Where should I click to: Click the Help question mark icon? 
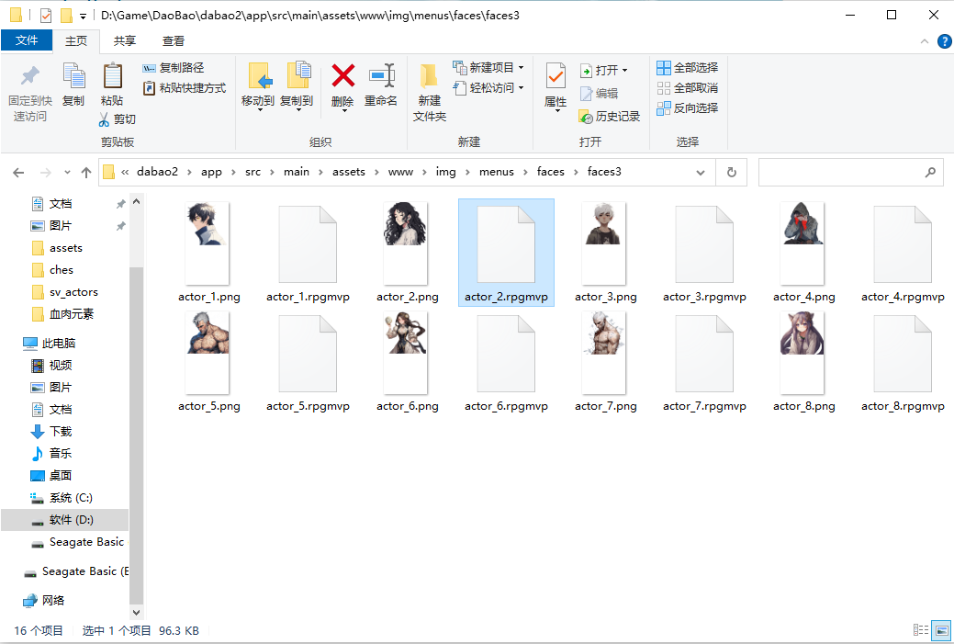[x=944, y=41]
